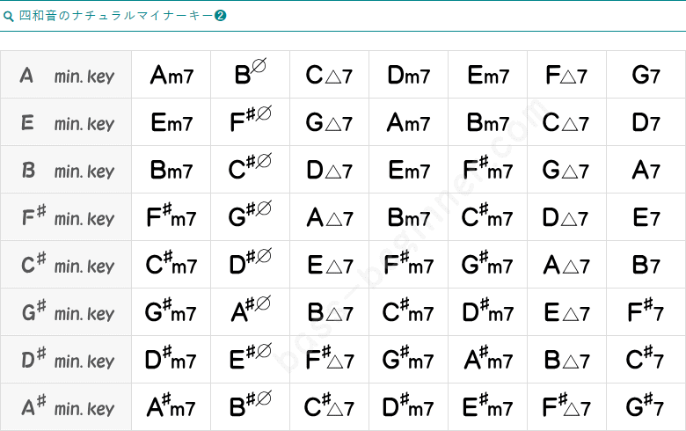Viewport: 686px width, 431px height.
Task: Select the E min. key row header
Action: coord(66,123)
